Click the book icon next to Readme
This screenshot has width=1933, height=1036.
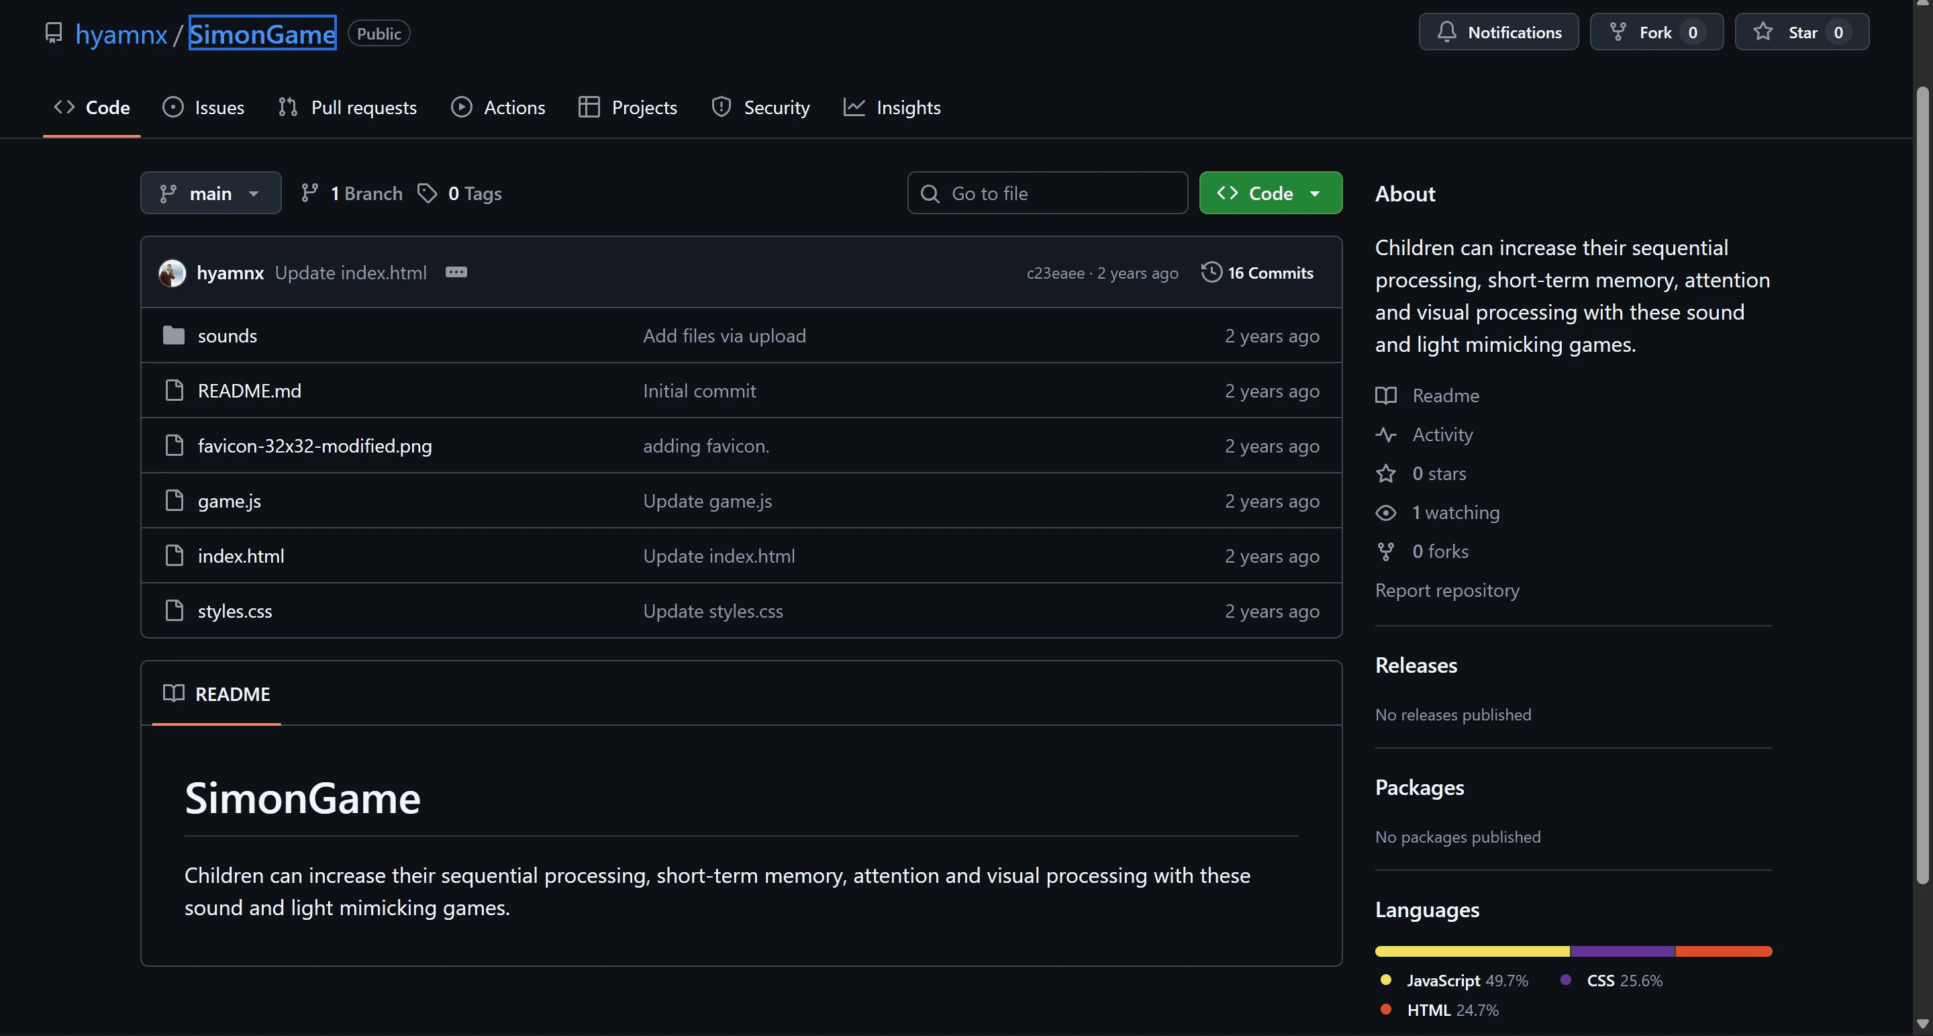1385,395
